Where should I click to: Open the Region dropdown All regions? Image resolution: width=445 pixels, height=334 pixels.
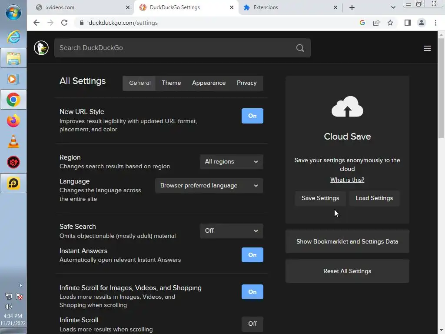232,162
